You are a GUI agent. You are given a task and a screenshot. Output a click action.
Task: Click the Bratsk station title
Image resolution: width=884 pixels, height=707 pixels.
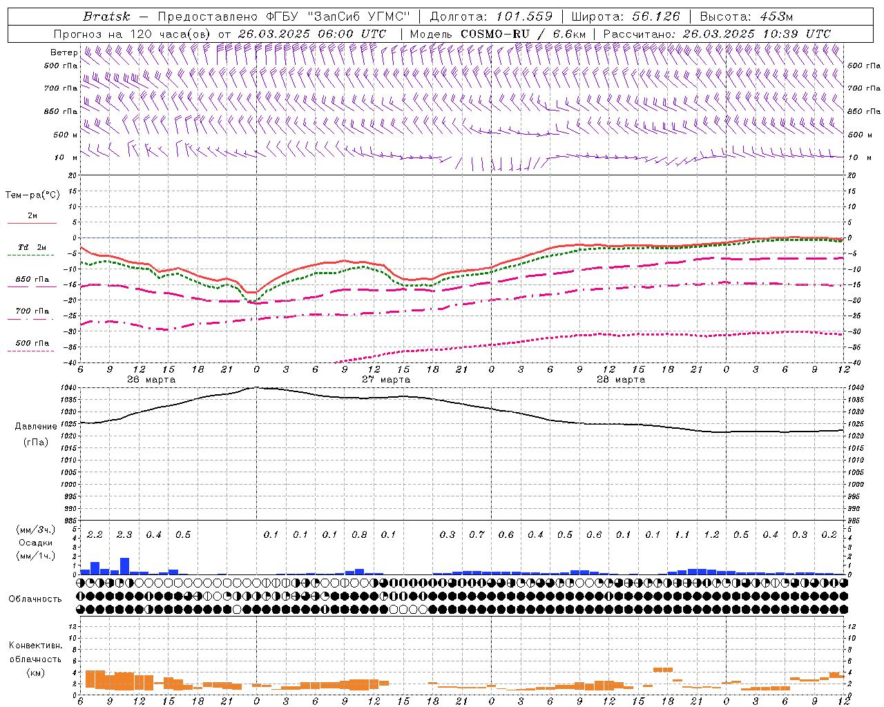click(106, 17)
